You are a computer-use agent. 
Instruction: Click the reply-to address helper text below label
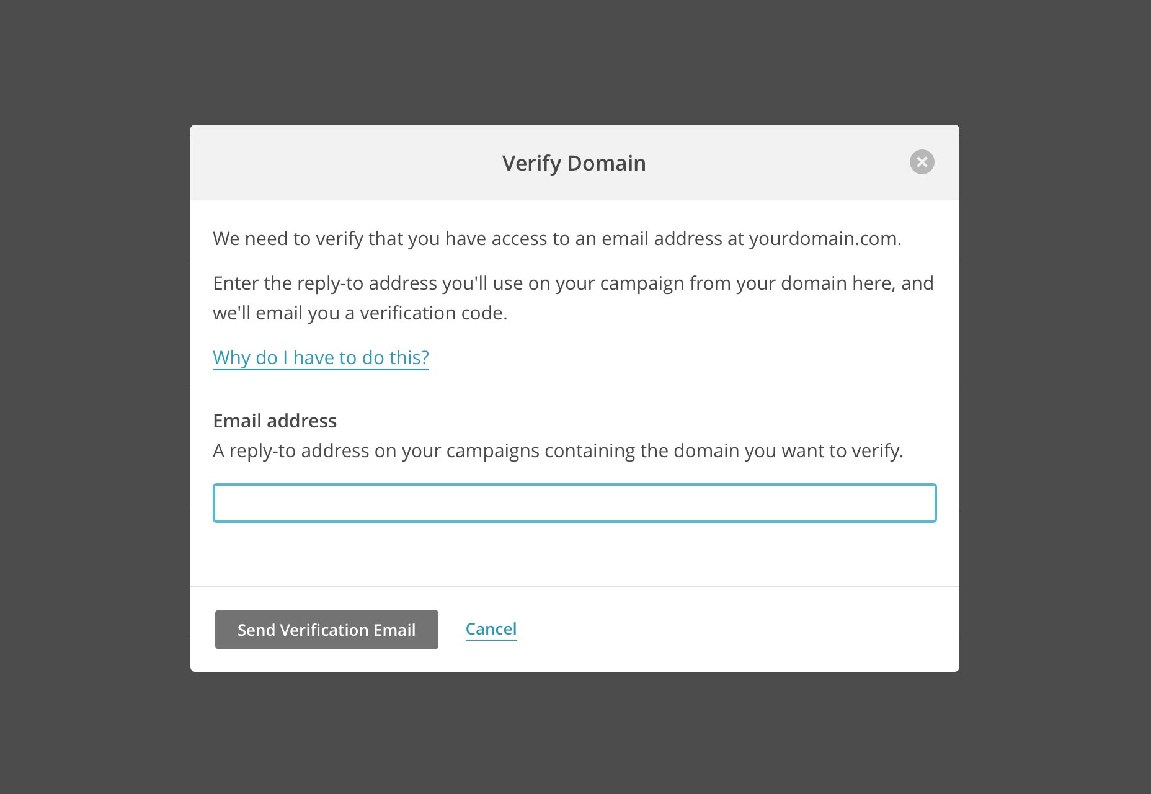click(x=558, y=451)
